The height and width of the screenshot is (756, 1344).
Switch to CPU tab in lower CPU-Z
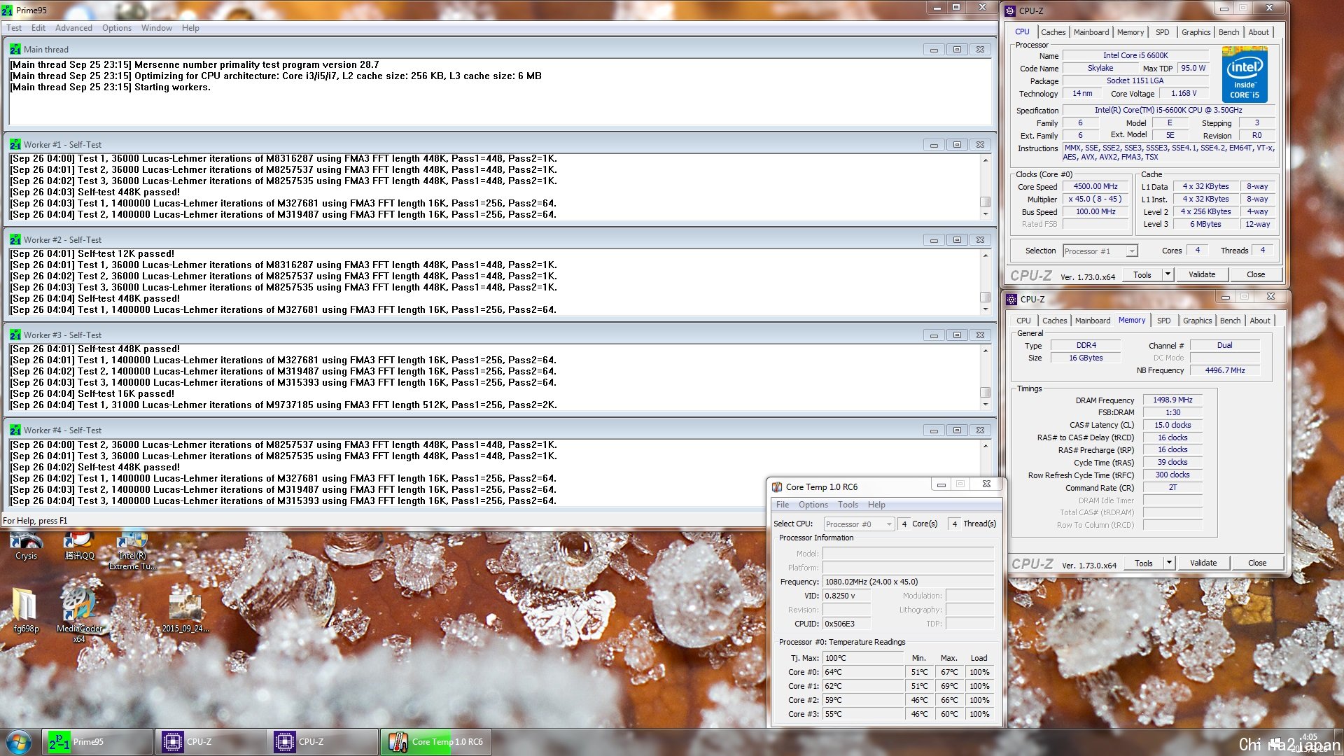point(1023,321)
